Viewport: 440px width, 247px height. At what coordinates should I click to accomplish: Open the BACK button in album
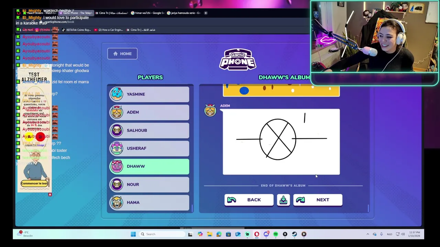click(x=249, y=200)
